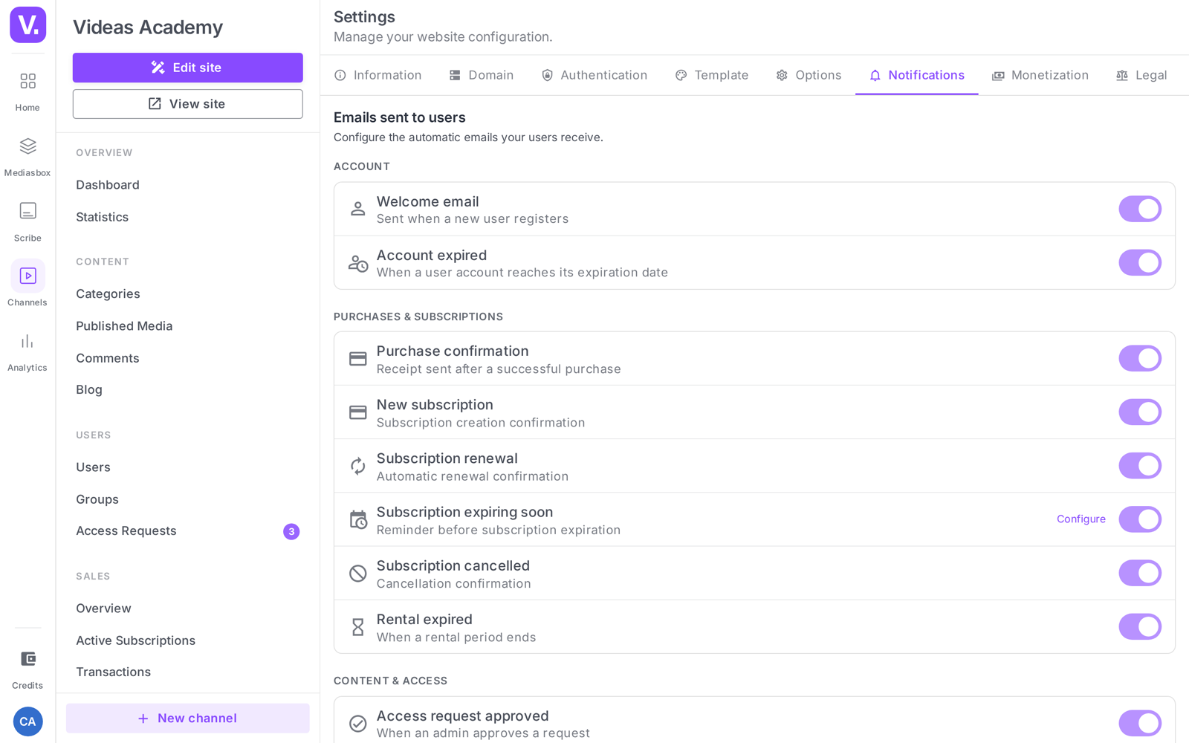Click Configure for Subscription expiring soon
The height and width of the screenshot is (743, 1189).
pyautogui.click(x=1081, y=519)
